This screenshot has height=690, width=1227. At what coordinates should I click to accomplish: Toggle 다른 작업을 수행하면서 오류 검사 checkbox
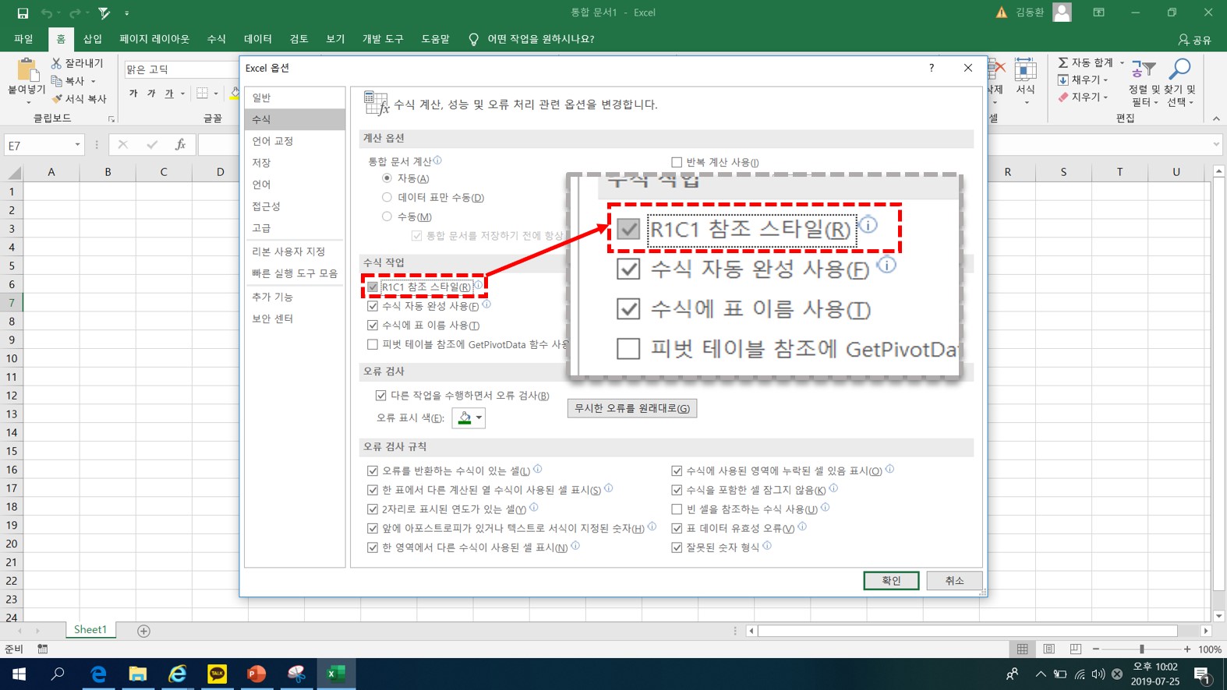(381, 396)
